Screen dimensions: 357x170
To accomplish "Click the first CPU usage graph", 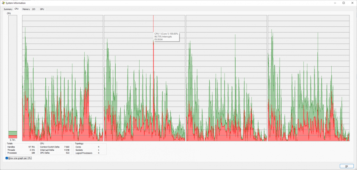I will [x=62, y=78].
